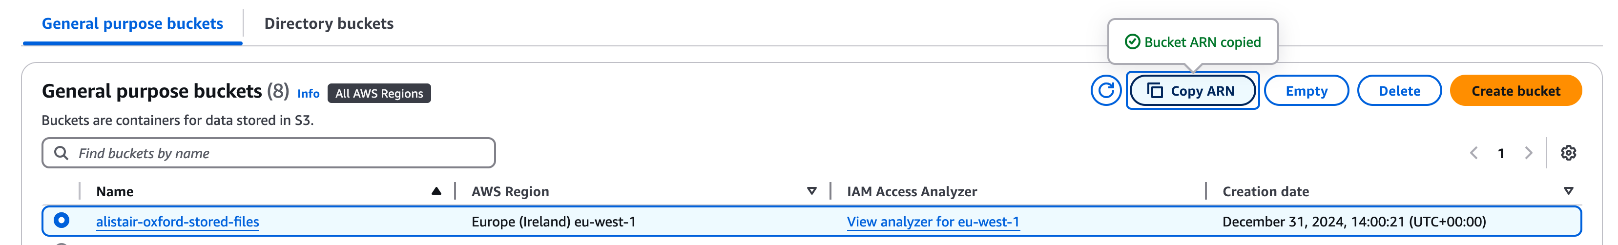Sort by AWS Region column arrow
The height and width of the screenshot is (245, 1618).
coord(811,191)
